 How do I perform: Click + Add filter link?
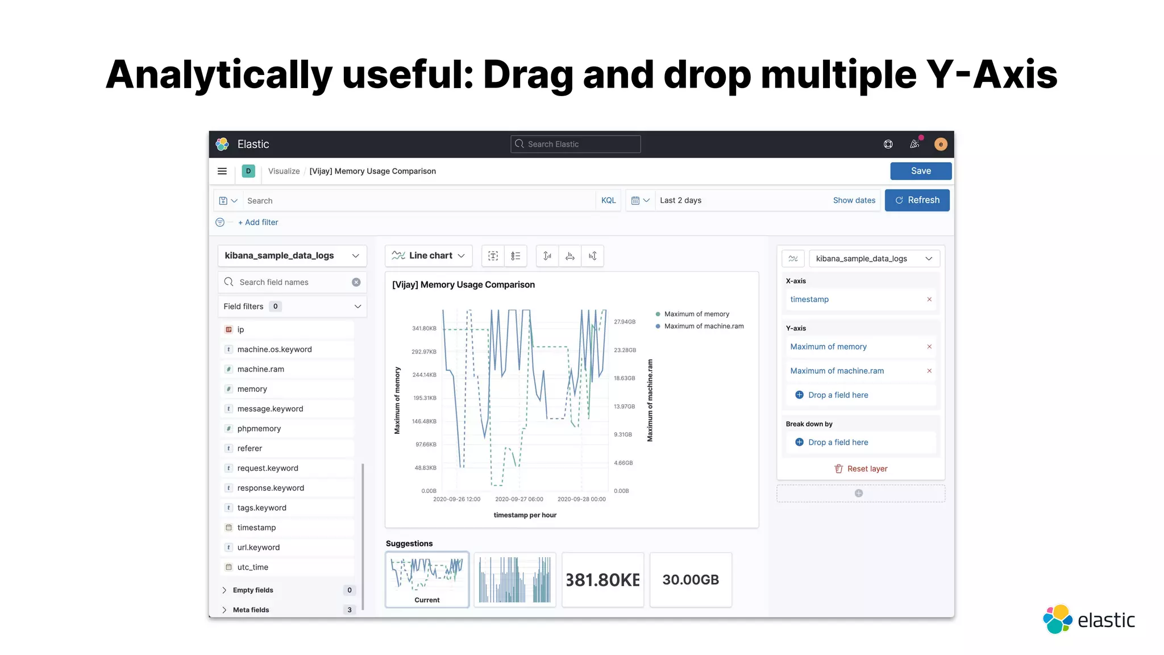[x=258, y=222]
